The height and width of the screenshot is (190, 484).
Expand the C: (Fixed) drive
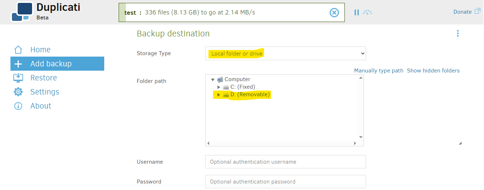point(219,87)
